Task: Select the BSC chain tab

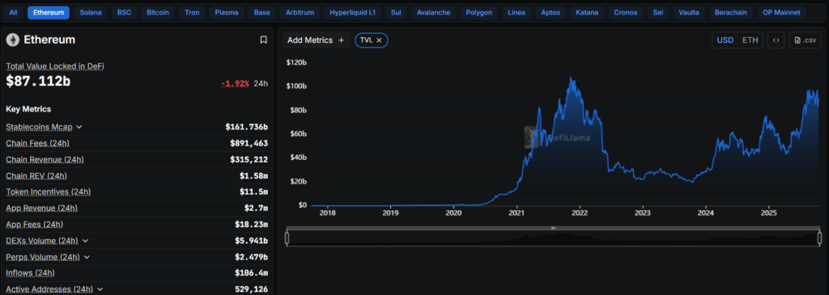Action: (x=124, y=12)
